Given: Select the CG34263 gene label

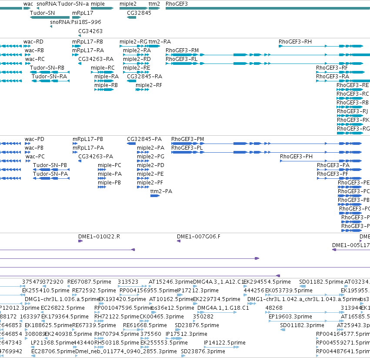Looking at the screenshot, I should coord(90,31).
